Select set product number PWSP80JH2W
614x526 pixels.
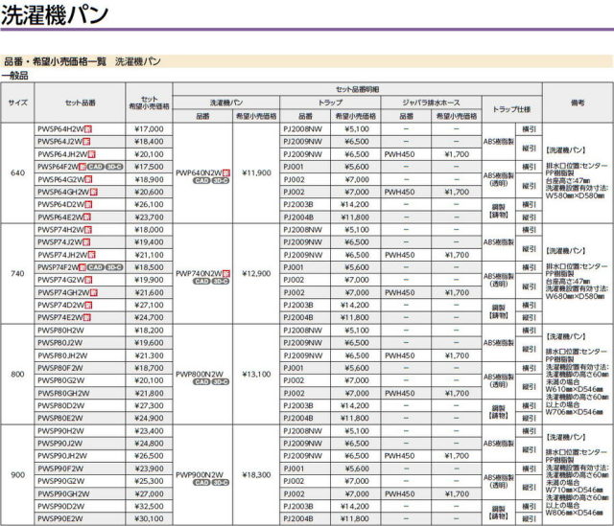tap(62, 355)
